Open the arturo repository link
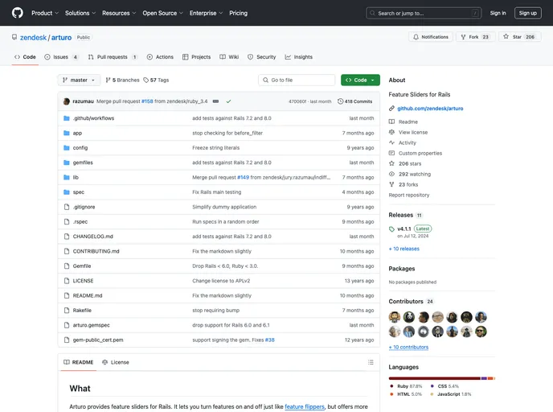Image resolution: width=553 pixels, height=412 pixels. point(61,38)
